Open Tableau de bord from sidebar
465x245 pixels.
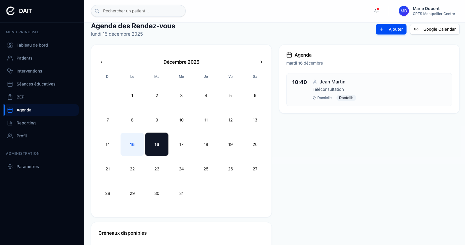(x=32, y=45)
